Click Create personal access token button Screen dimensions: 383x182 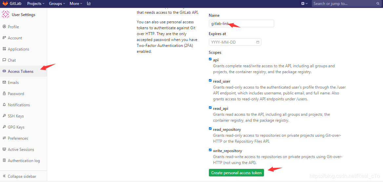click(236, 173)
